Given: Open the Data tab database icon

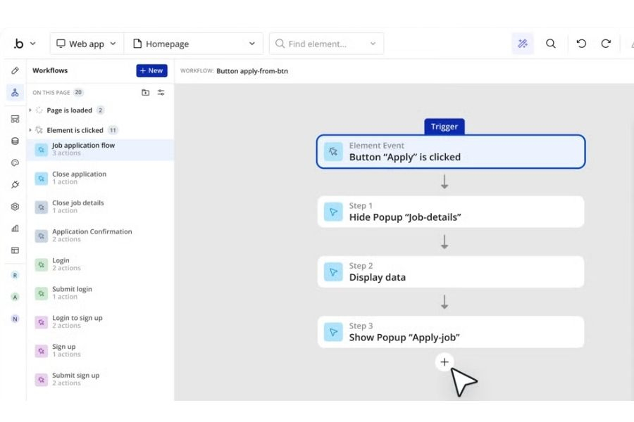Looking at the screenshot, I should (15, 141).
